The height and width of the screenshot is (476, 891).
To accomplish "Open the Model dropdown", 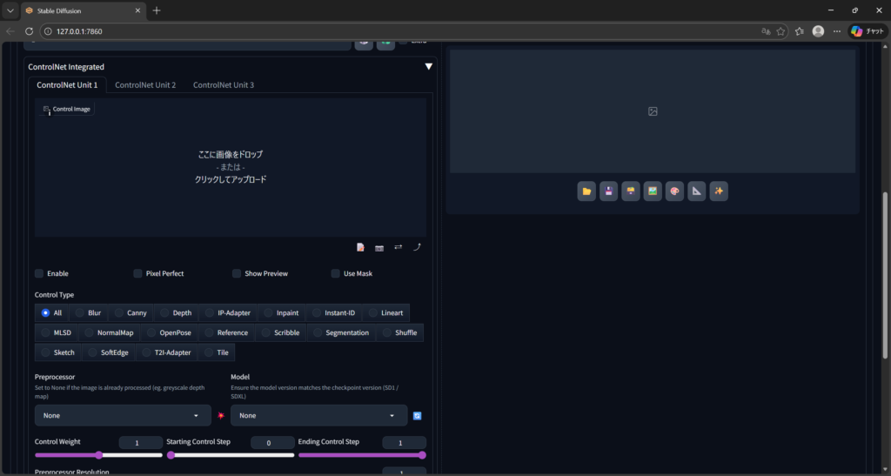I will point(318,415).
